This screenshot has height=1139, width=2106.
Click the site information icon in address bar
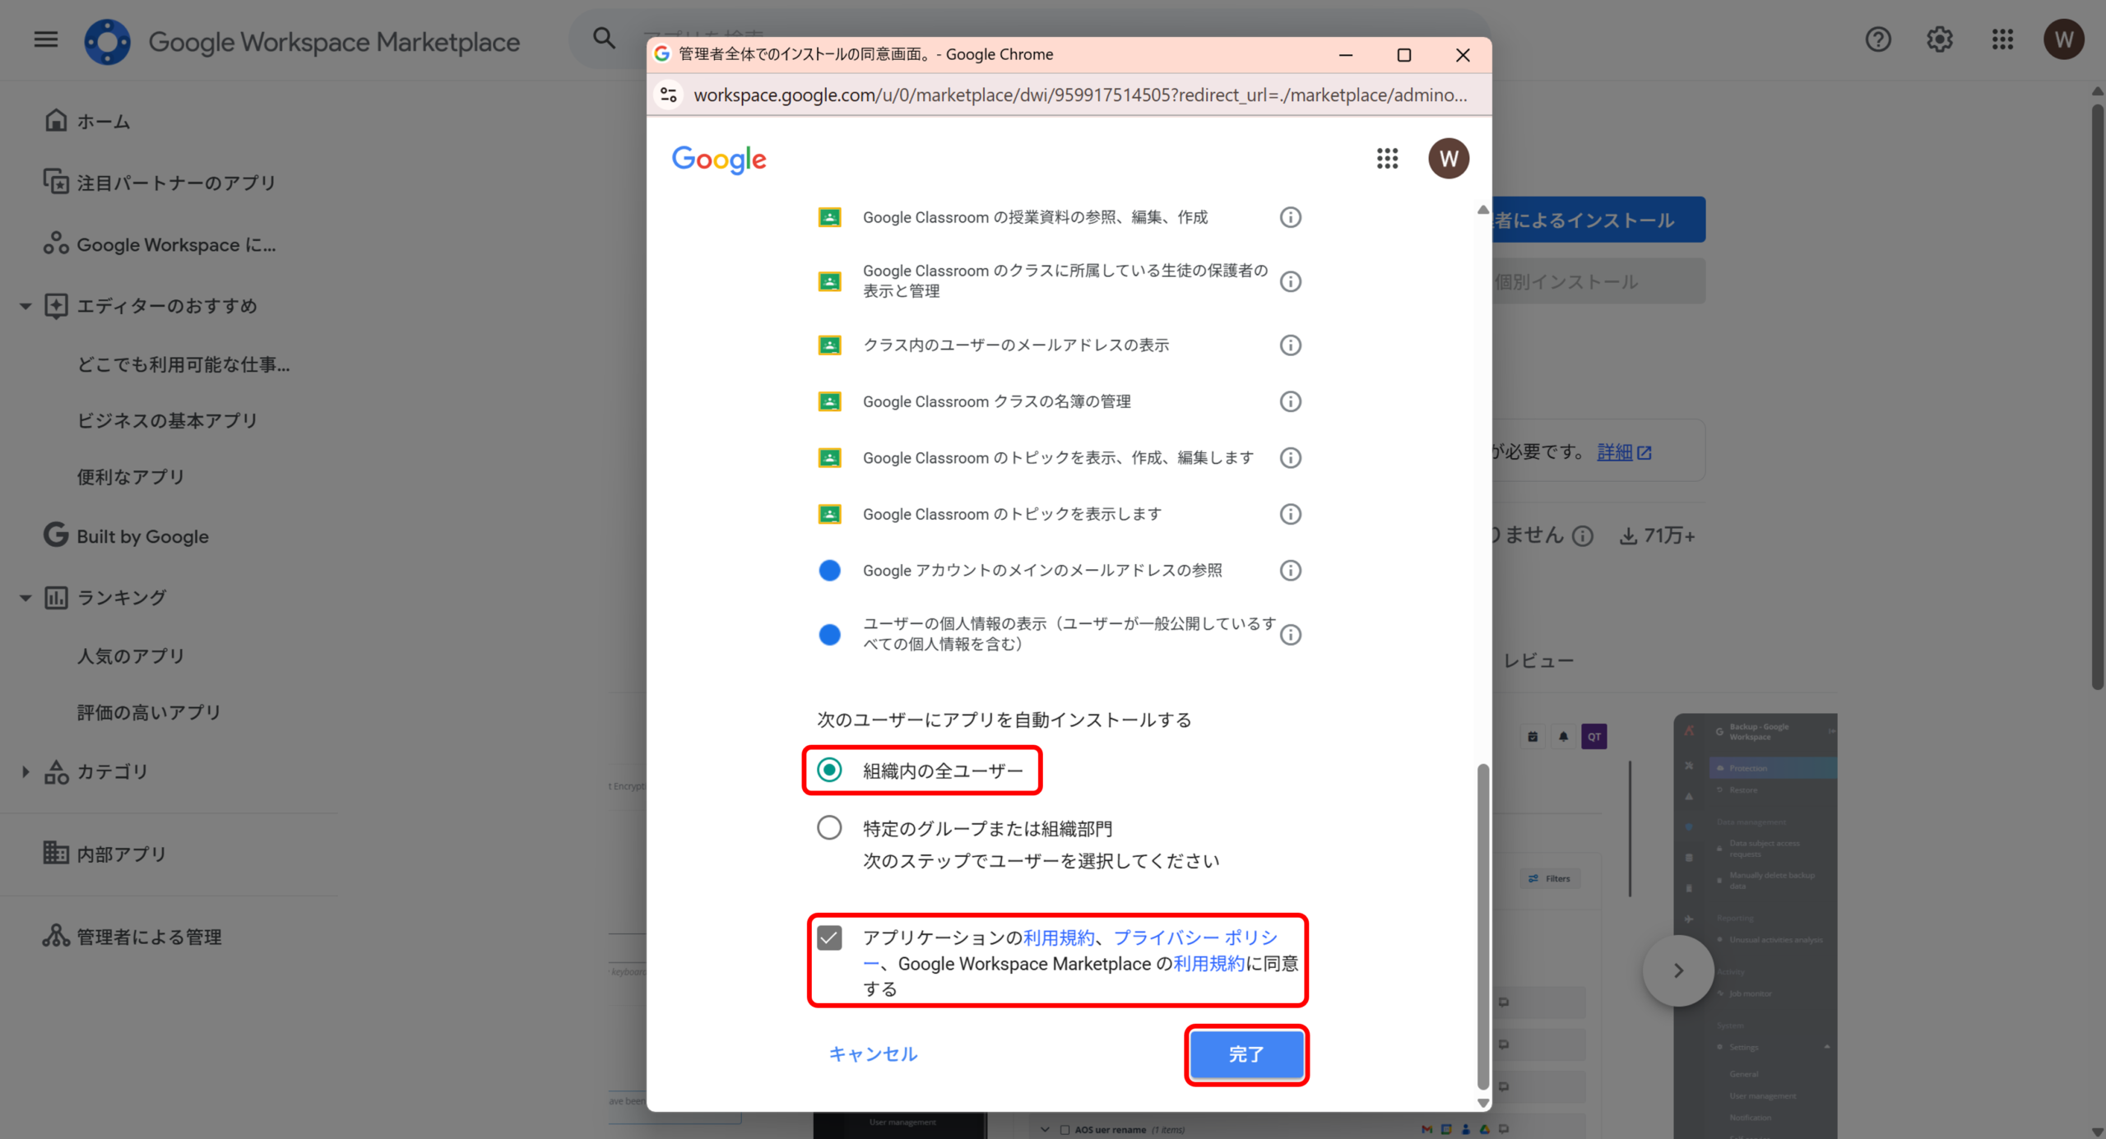coord(669,95)
